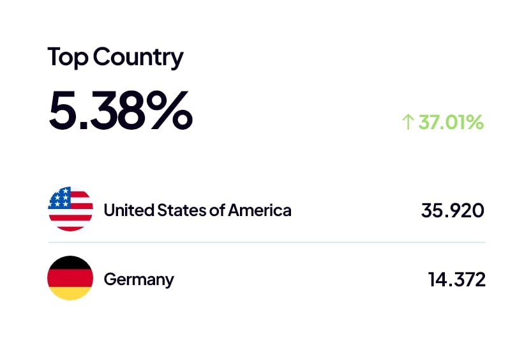
Task: Click the 14.372 value for Germany
Action: click(456, 279)
